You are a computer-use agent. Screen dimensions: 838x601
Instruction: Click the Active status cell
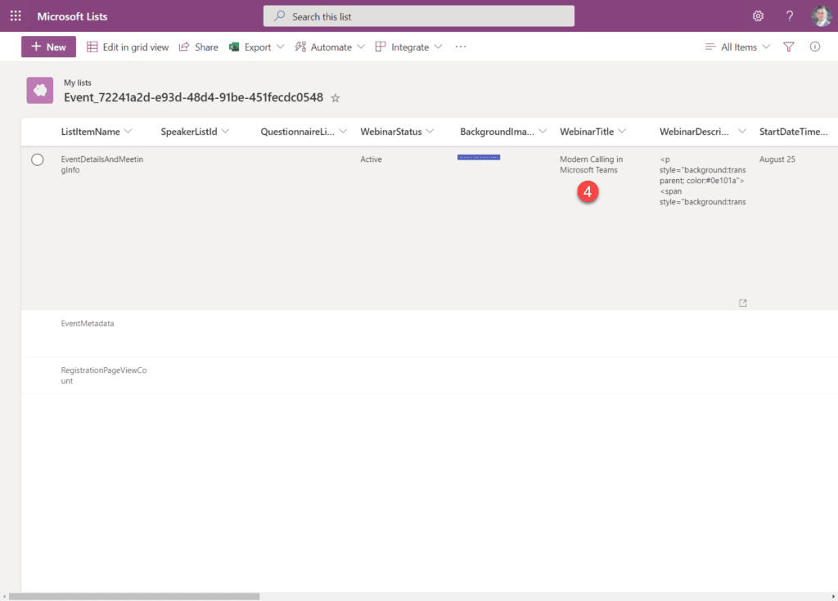point(371,159)
